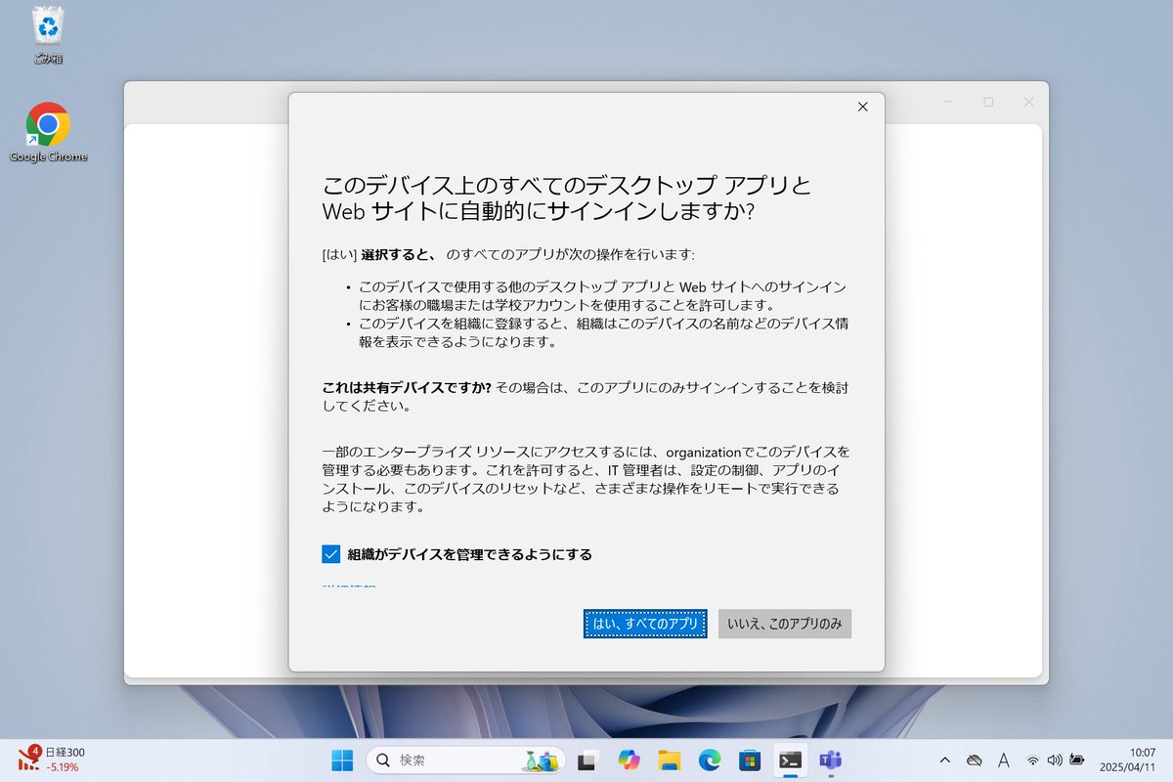Expand hidden system tray icons
The width and height of the screenshot is (1173, 782).
945,760
